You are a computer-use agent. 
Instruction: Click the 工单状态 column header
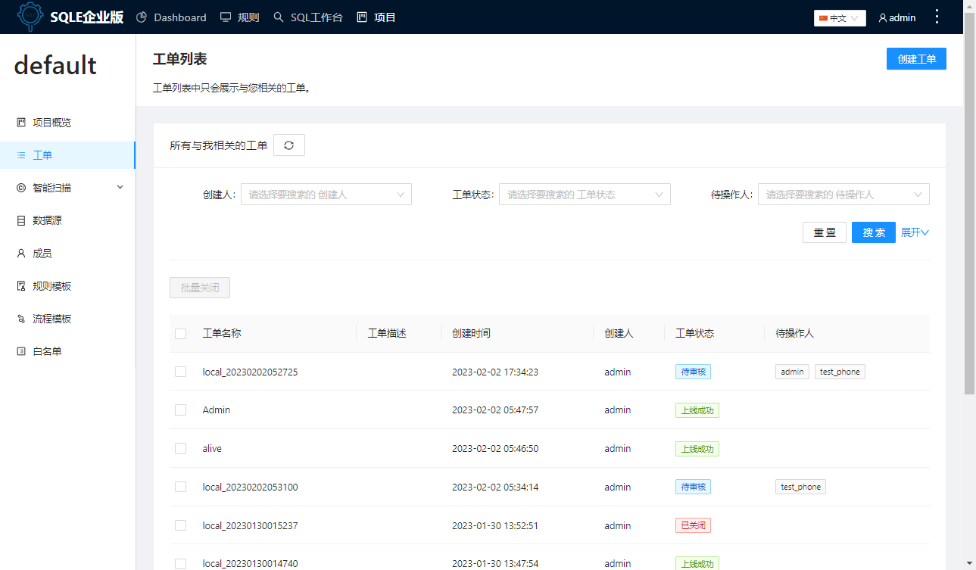[x=694, y=333]
